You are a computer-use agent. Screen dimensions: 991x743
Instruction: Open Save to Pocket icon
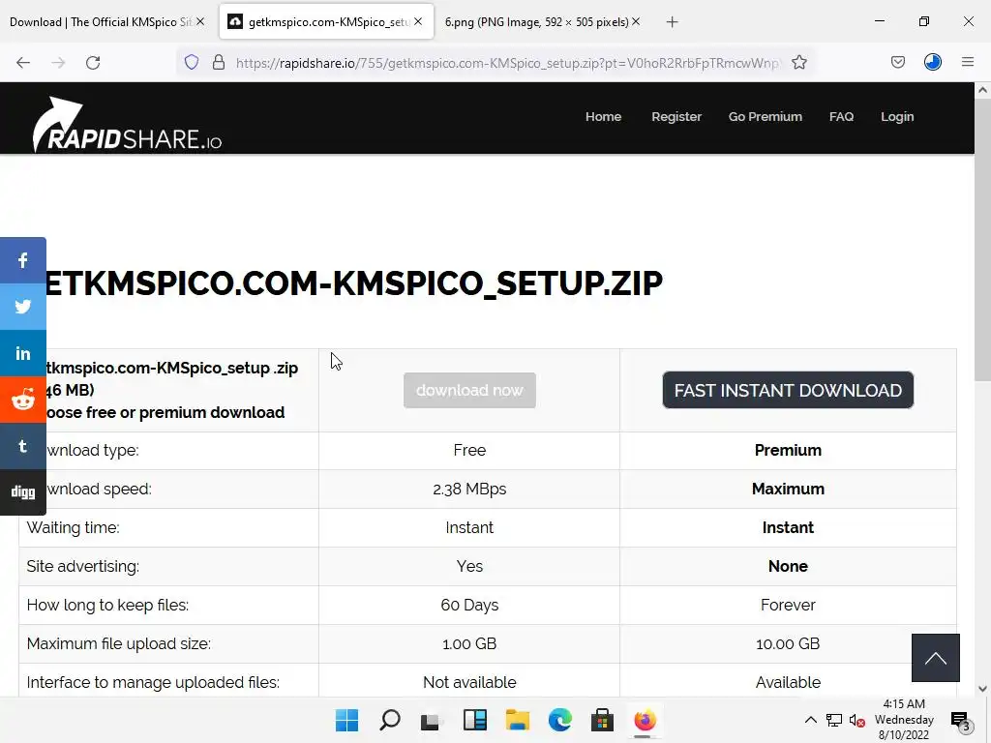pos(897,62)
